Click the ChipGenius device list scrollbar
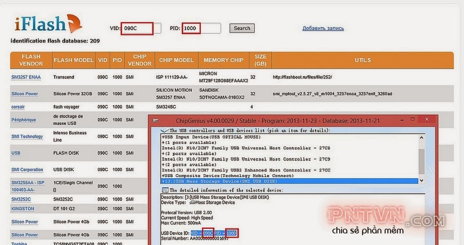The image size is (464, 245). 422,160
